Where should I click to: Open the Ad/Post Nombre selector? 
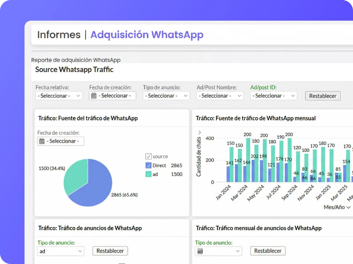point(220,96)
